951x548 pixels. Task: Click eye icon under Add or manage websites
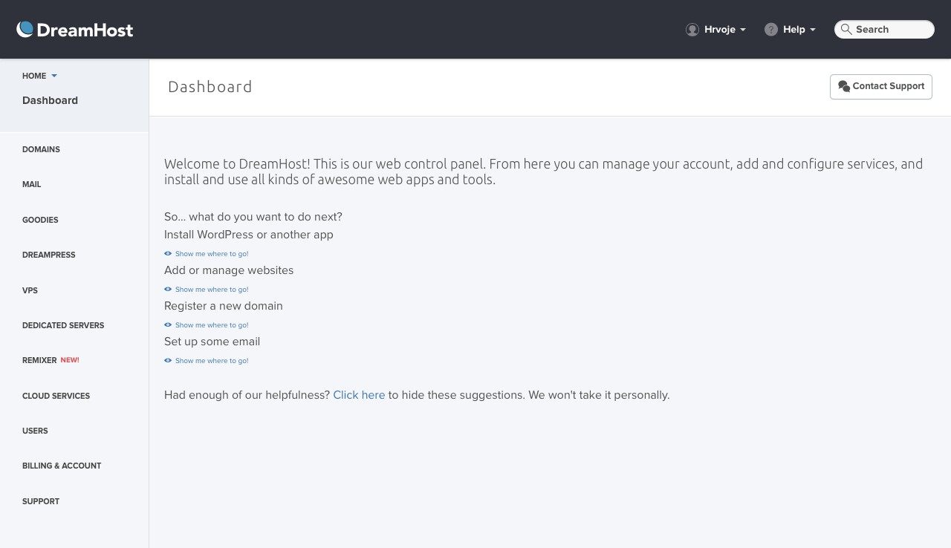pyautogui.click(x=168, y=290)
